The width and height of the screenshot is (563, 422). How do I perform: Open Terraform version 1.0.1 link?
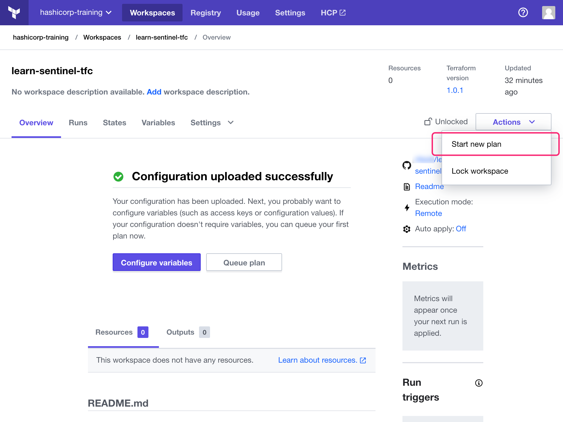pos(455,90)
